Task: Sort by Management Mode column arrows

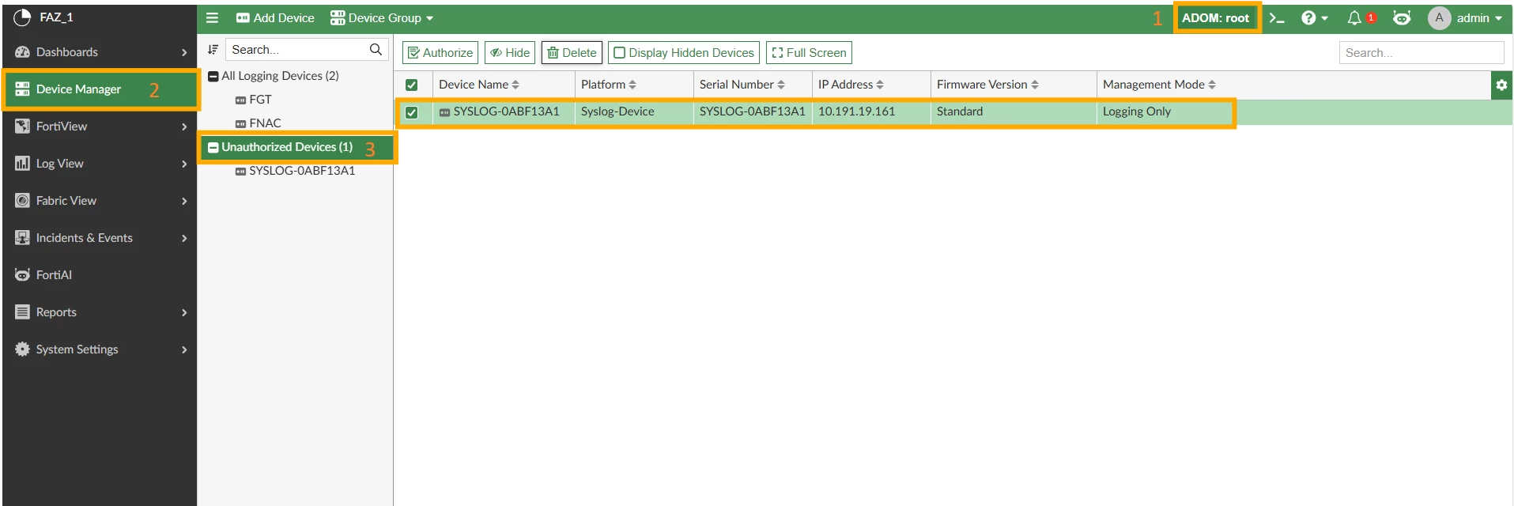Action: 1212,85
